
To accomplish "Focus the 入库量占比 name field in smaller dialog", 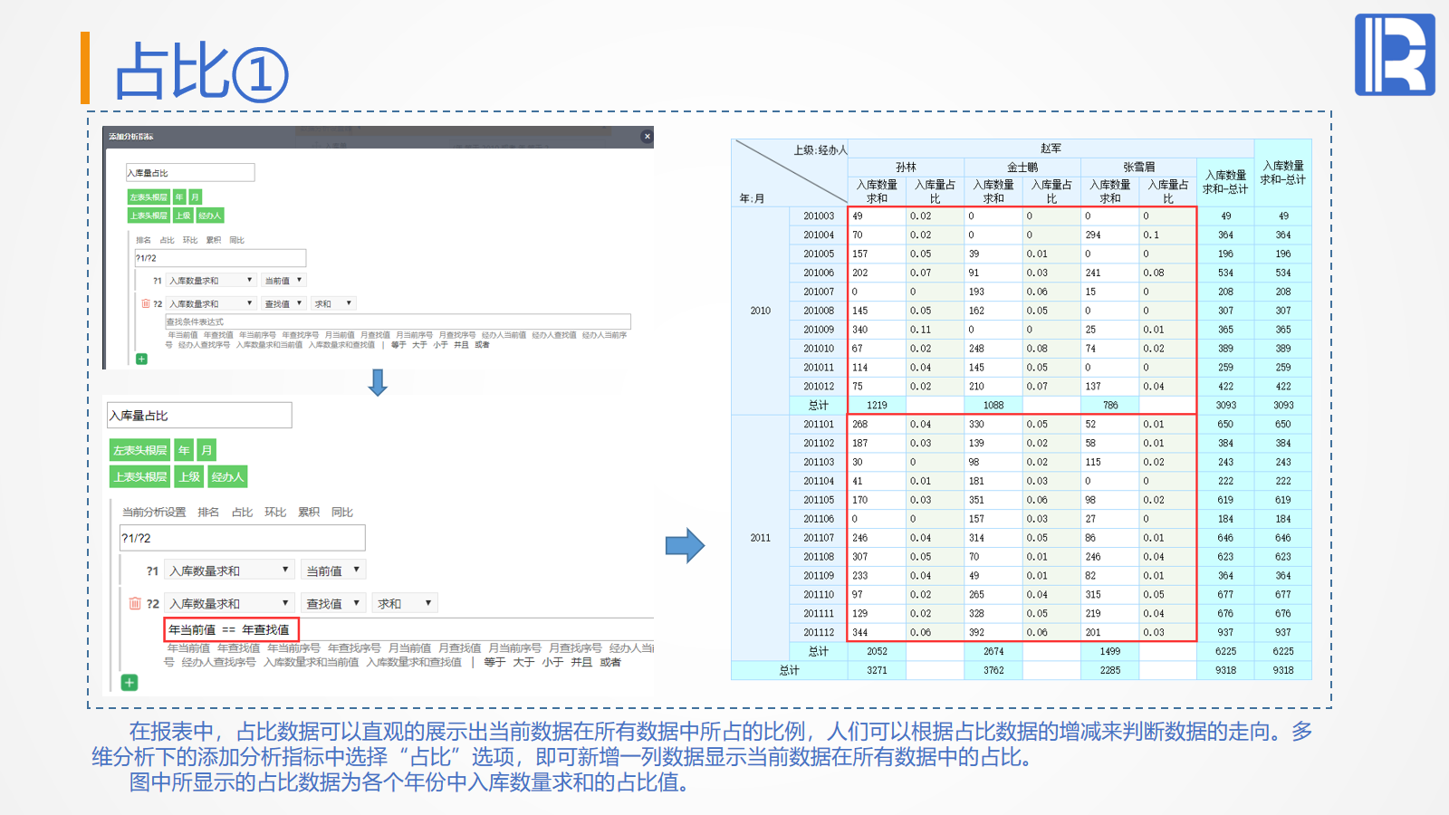I will (190, 172).
